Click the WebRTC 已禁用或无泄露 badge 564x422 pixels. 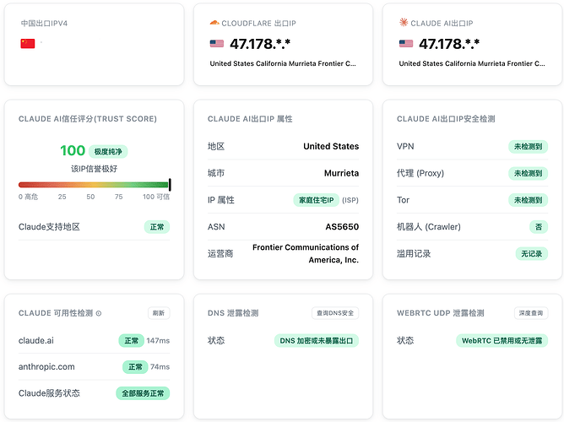[502, 340]
